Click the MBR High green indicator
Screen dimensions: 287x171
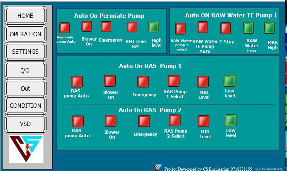pyautogui.click(x=269, y=28)
